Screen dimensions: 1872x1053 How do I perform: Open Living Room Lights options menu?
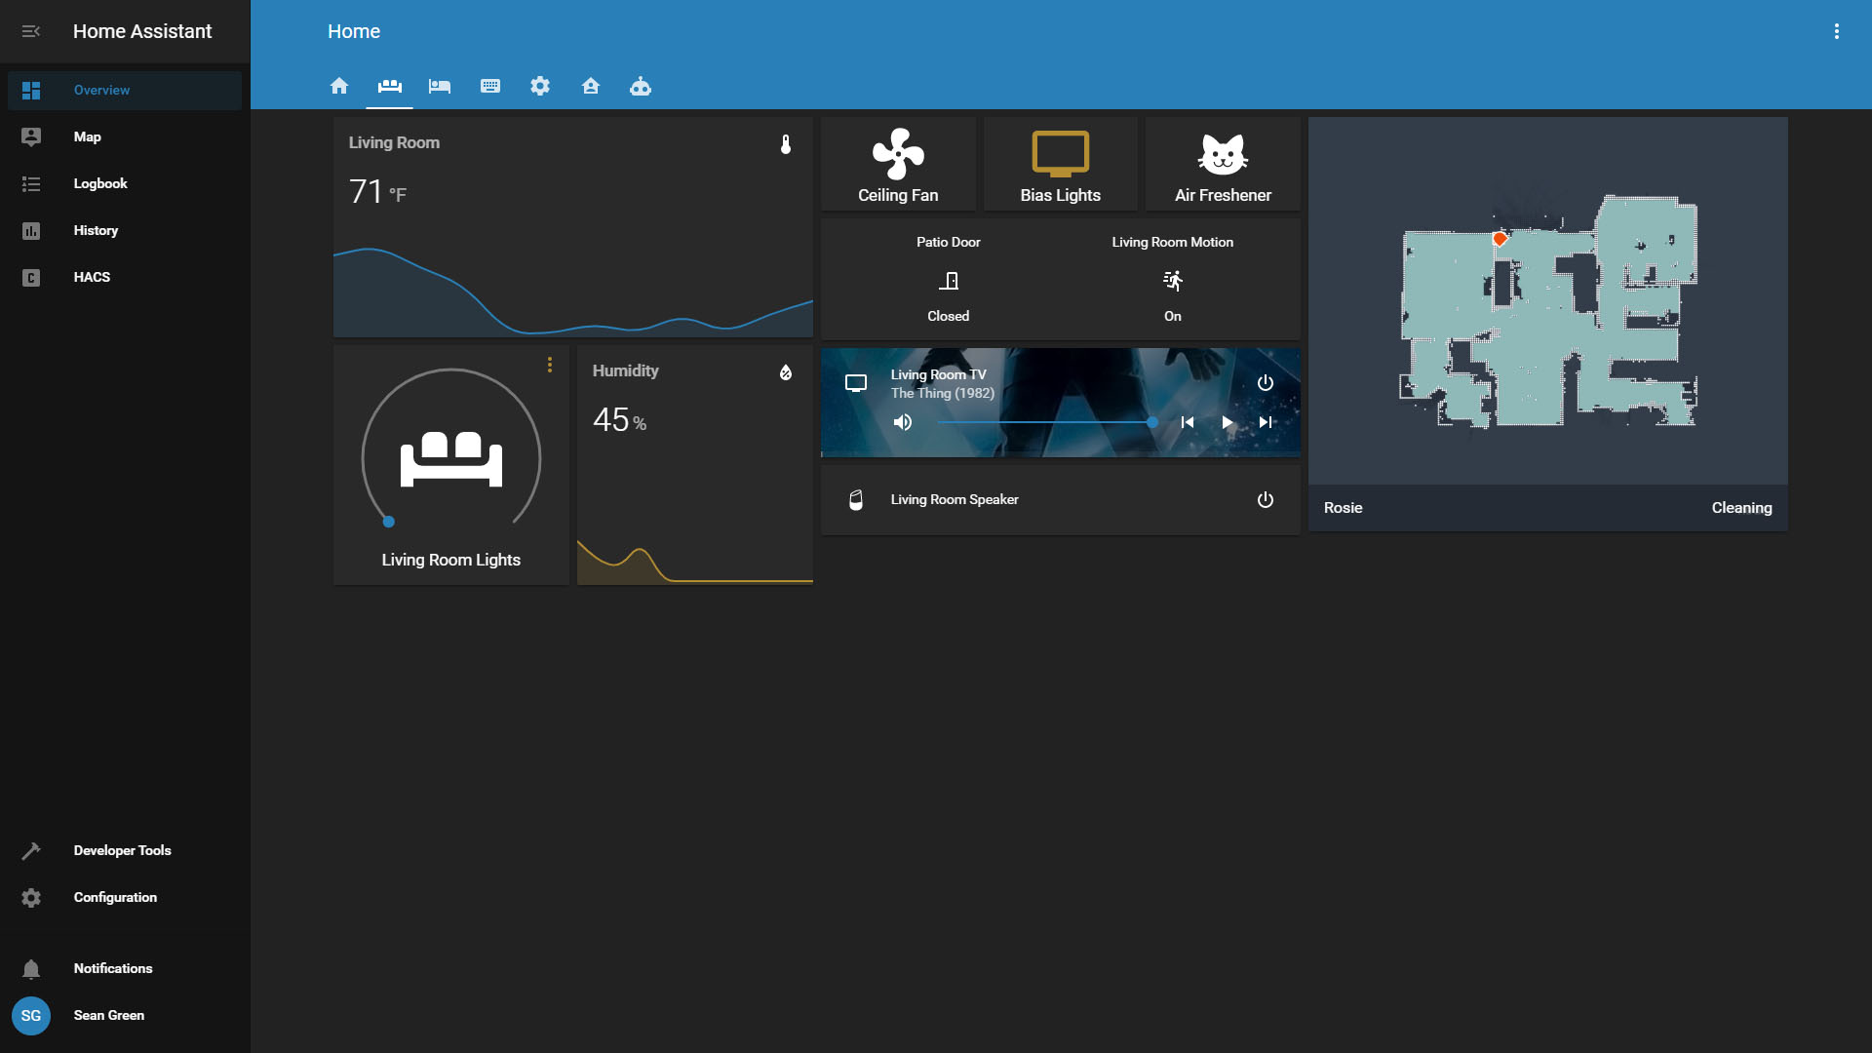pos(550,365)
